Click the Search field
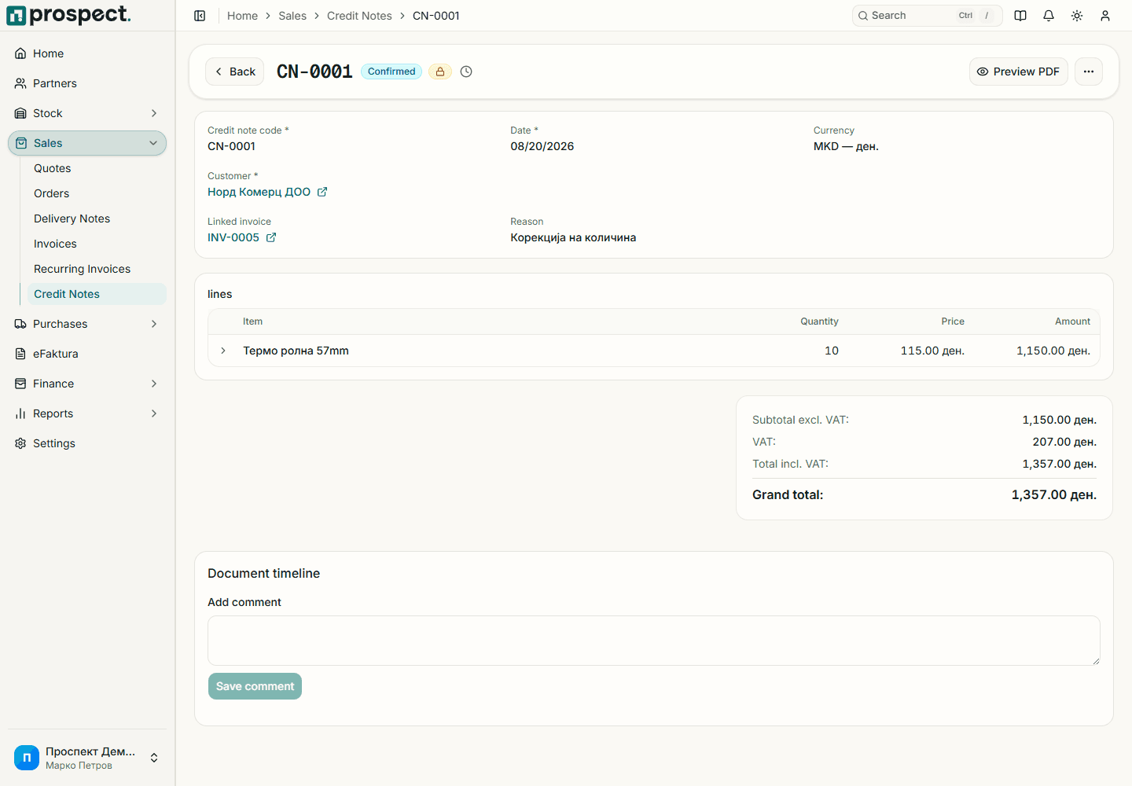The image size is (1132, 786). [x=927, y=16]
